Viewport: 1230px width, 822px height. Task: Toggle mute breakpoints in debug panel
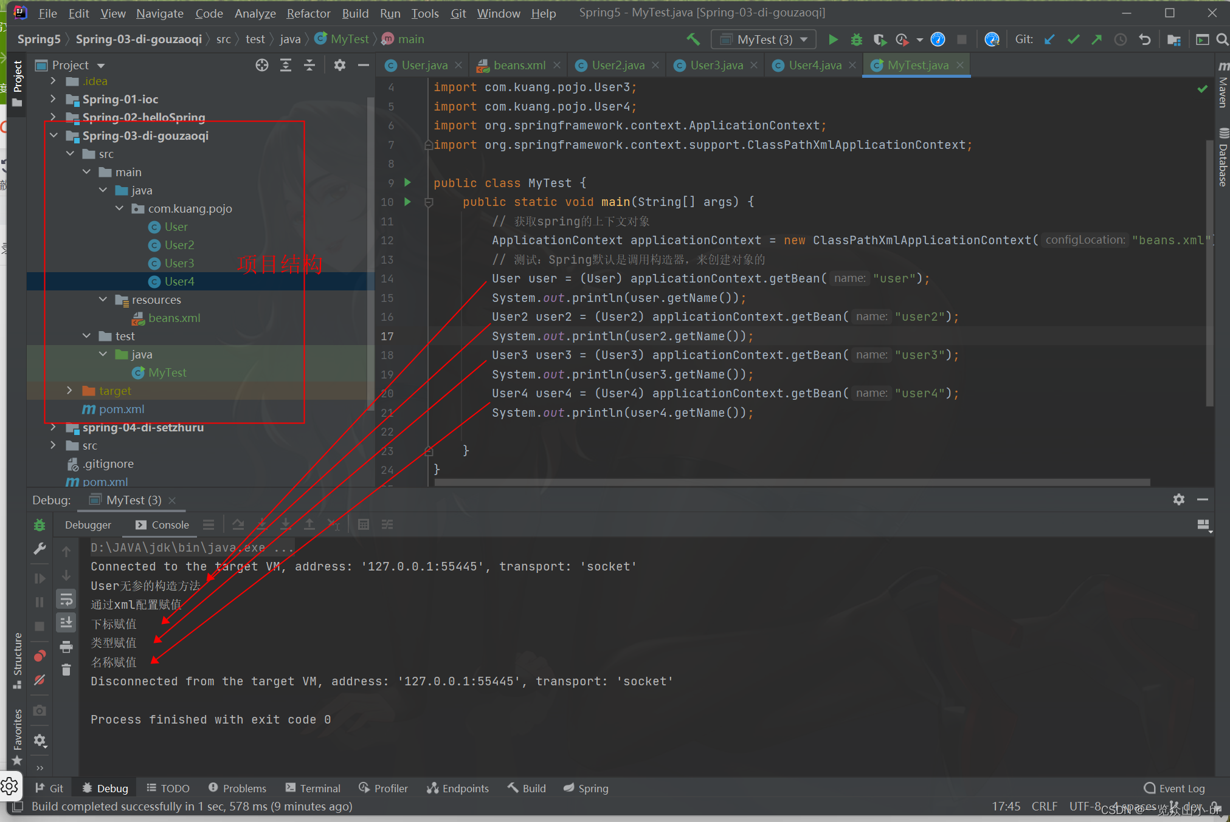40,680
